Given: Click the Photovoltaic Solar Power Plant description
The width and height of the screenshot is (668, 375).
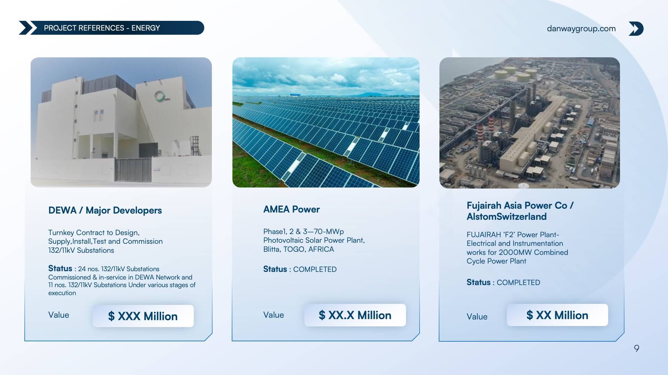Looking at the screenshot, I should pos(314,240).
